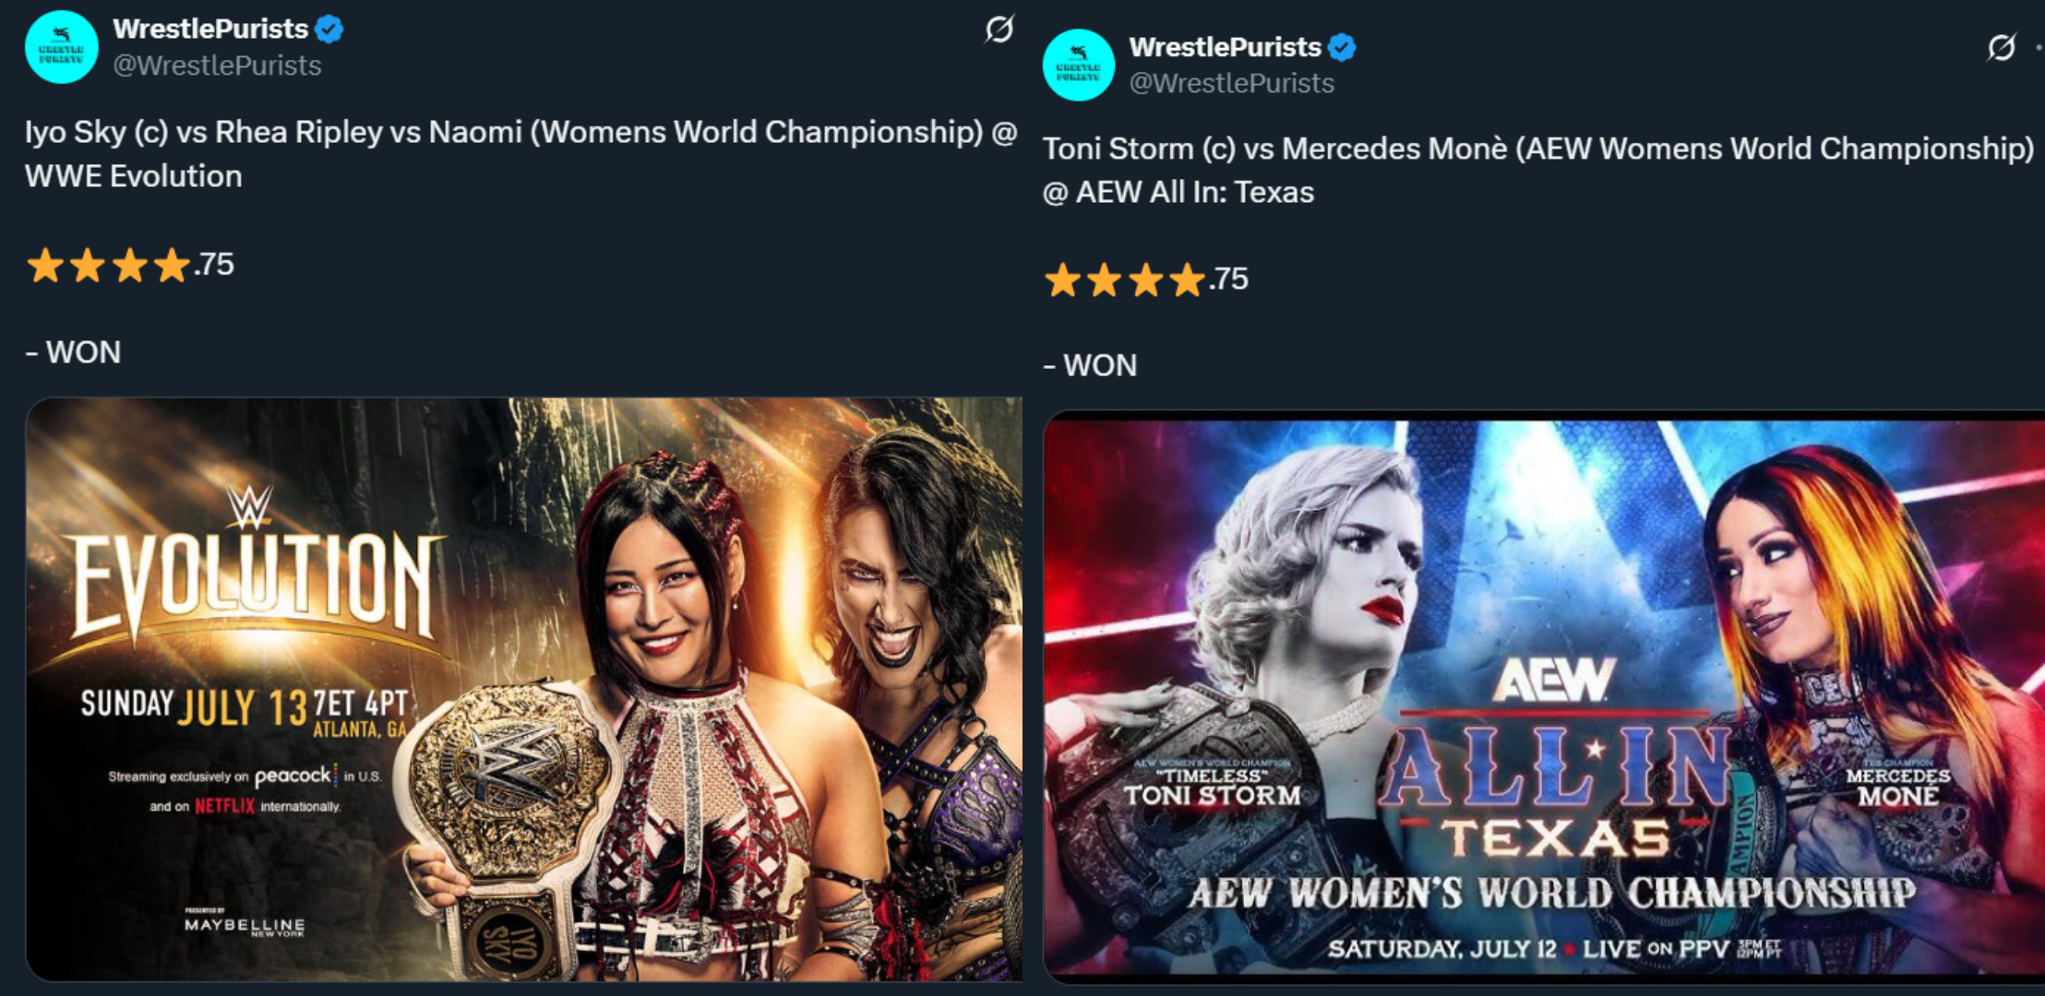Click the "- WON" line under All In rating
This screenshot has width=2045, height=996.
[x=1090, y=365]
